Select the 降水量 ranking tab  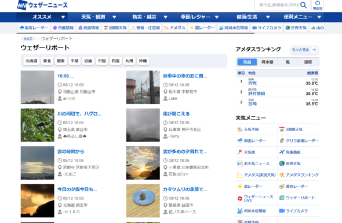[267, 62]
